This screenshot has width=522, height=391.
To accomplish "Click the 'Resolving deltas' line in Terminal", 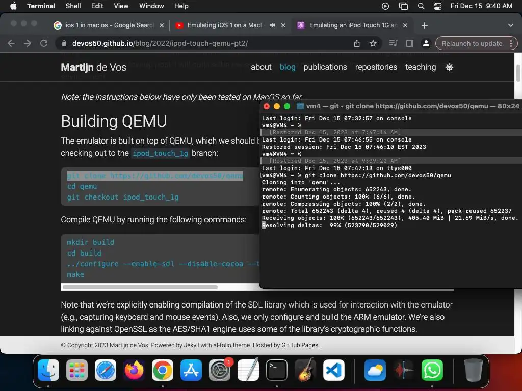I will point(330,225).
